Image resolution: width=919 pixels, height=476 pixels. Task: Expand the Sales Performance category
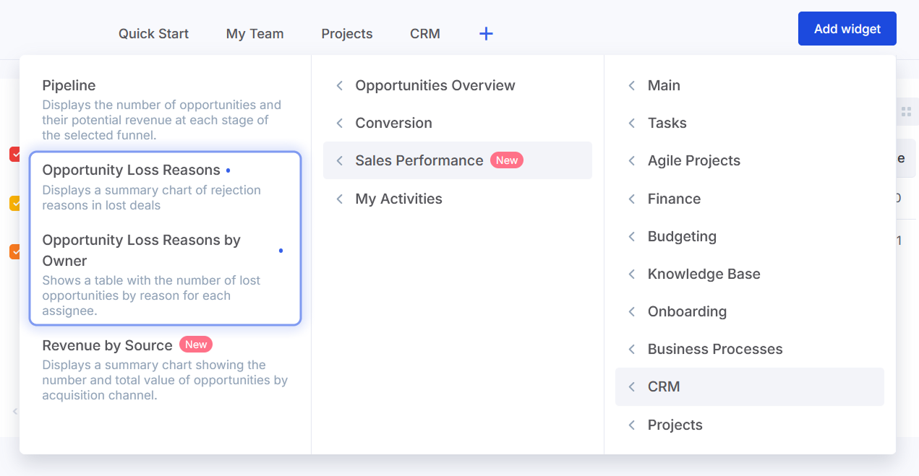[419, 161]
